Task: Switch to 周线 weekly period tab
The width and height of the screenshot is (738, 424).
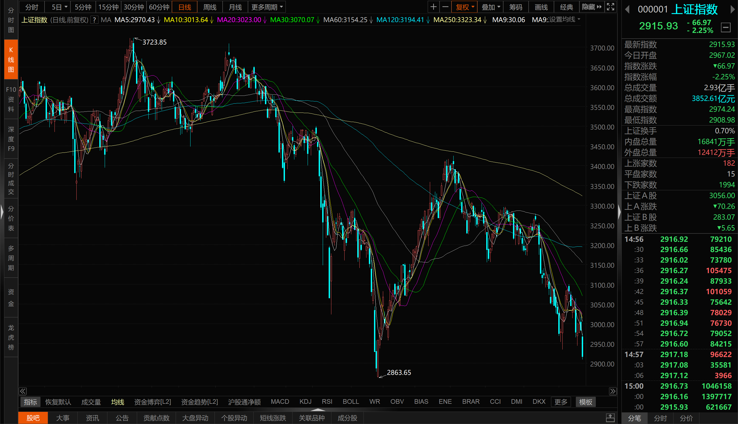Action: (x=210, y=7)
